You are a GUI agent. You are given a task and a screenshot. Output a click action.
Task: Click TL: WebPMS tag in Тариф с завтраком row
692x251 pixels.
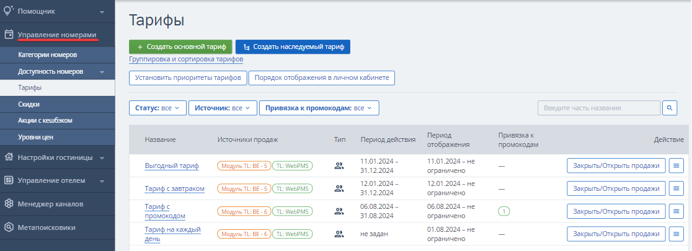tap(293, 189)
